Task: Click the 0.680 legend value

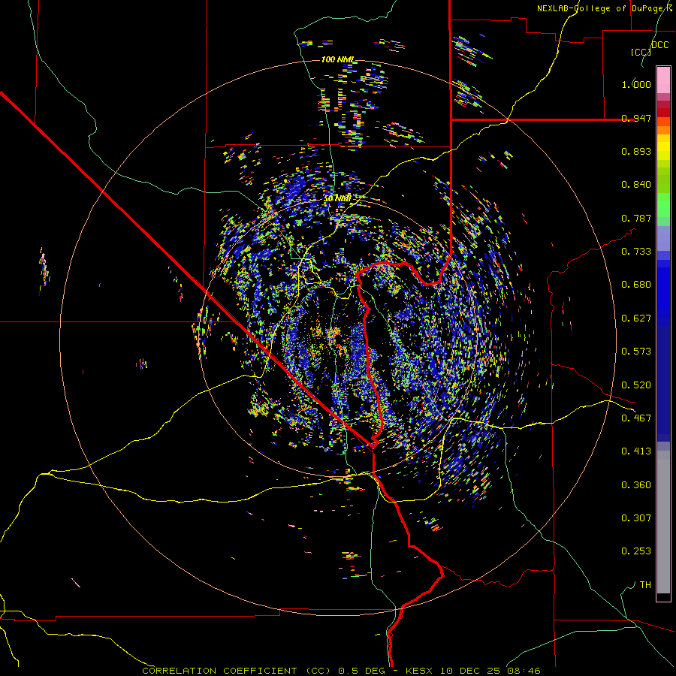Action: click(636, 285)
